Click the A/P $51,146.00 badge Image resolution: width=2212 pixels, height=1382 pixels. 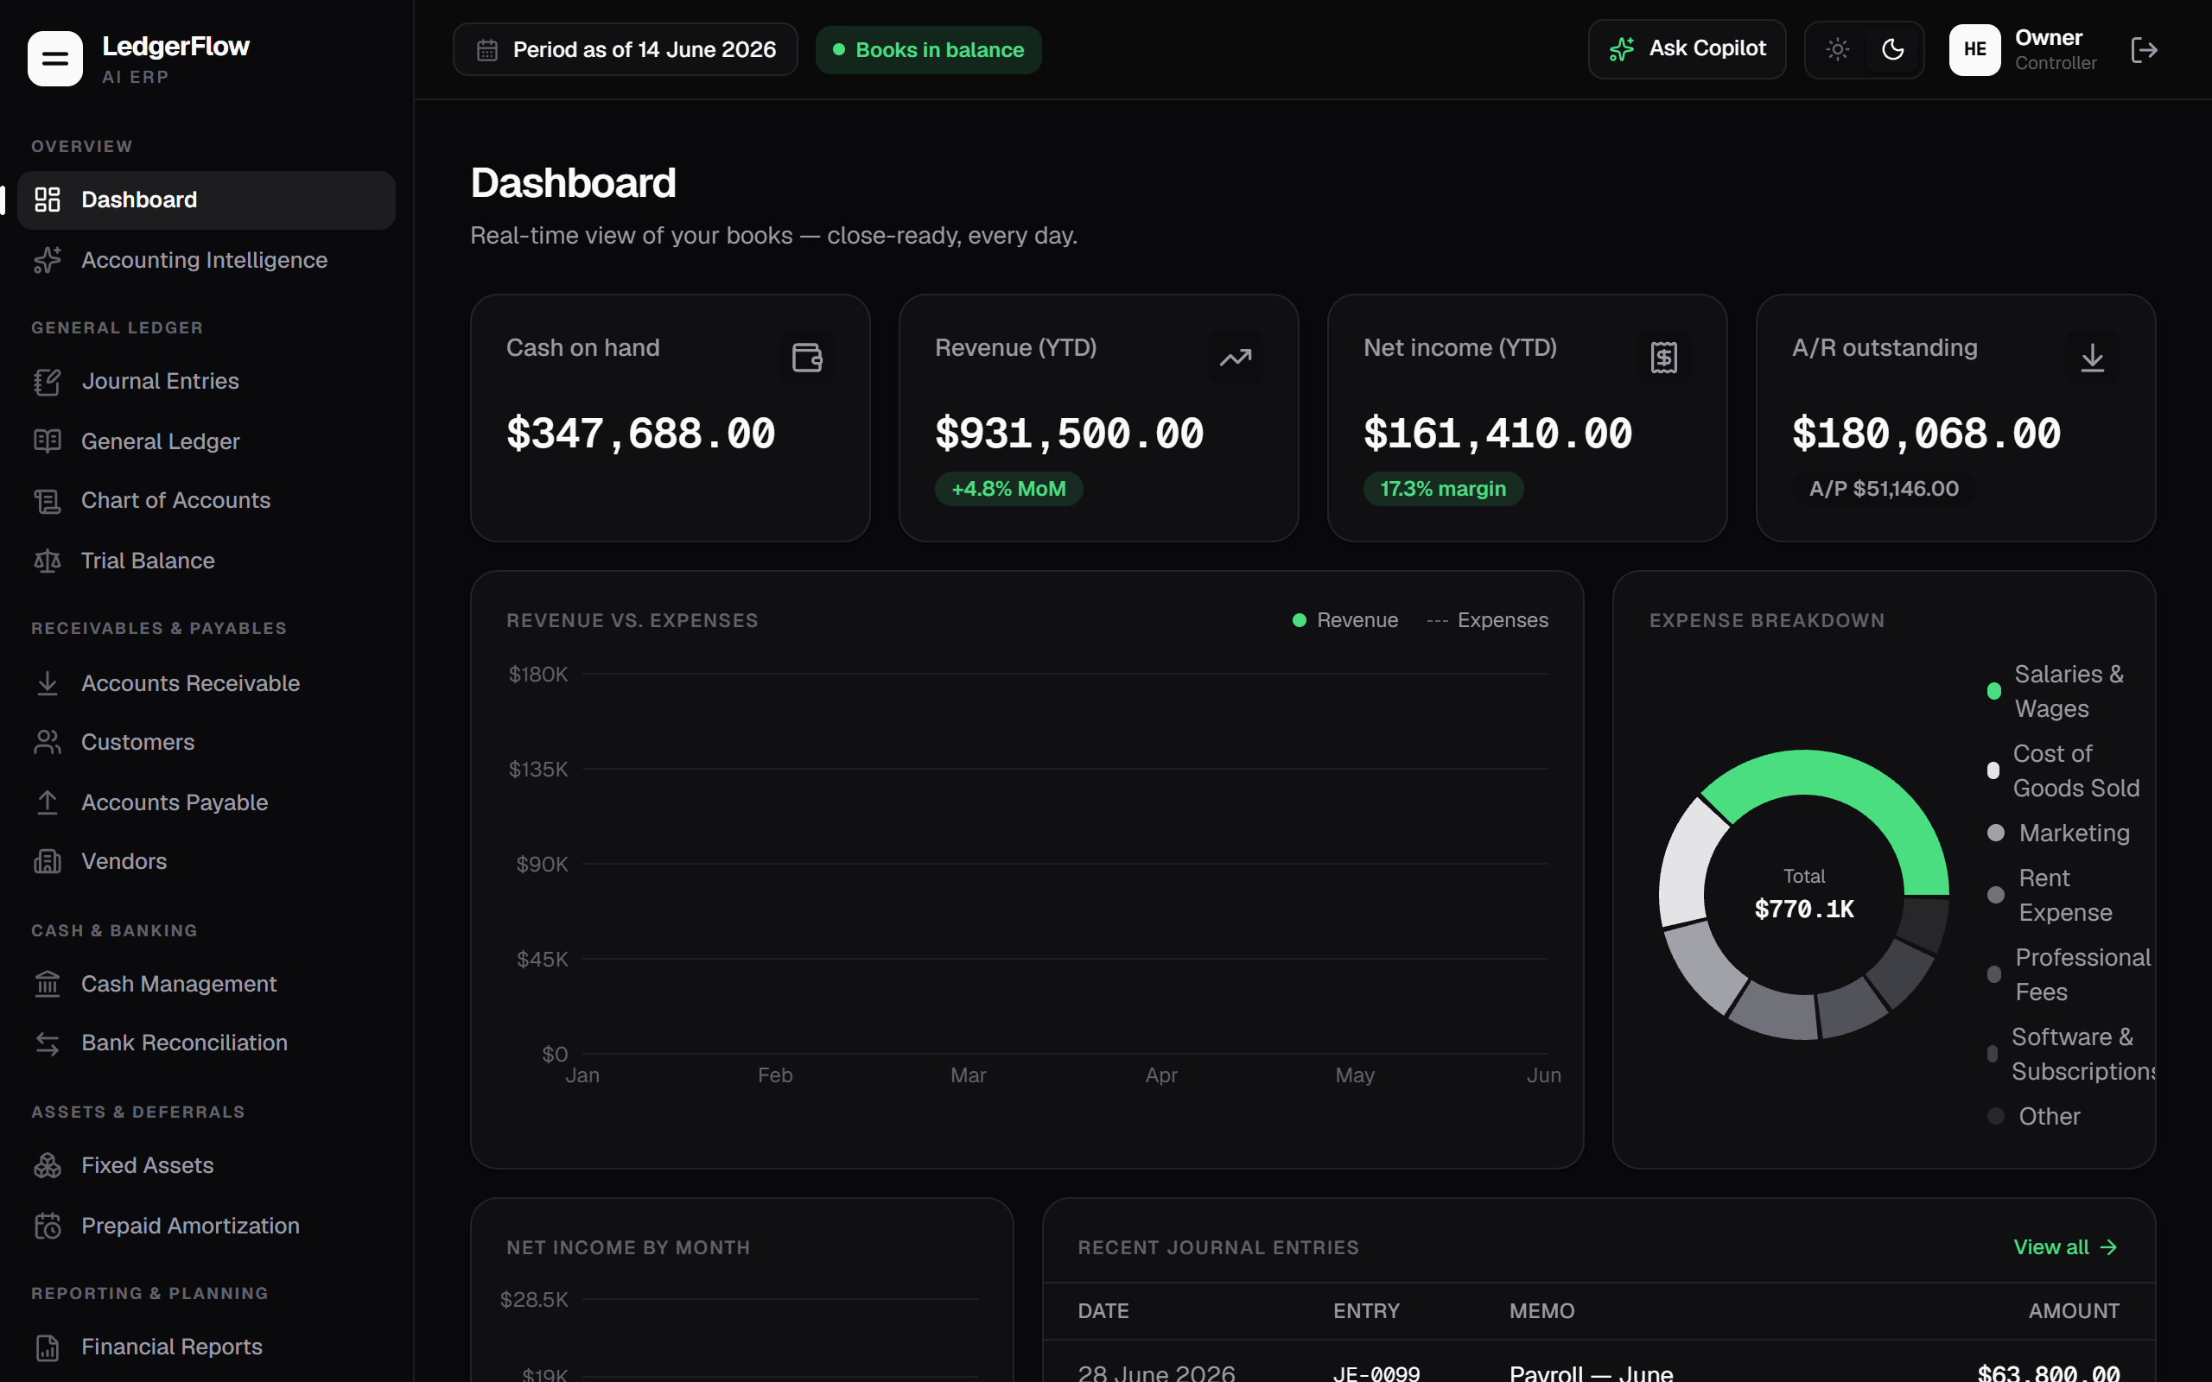pyautogui.click(x=1883, y=489)
